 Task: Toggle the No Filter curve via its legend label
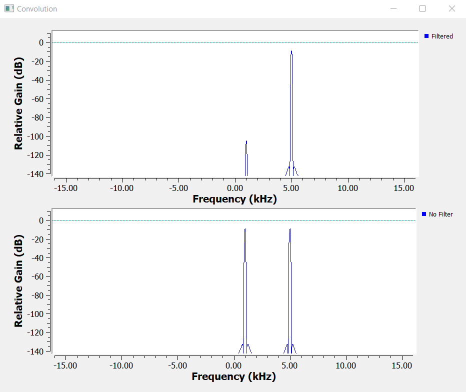440,214
